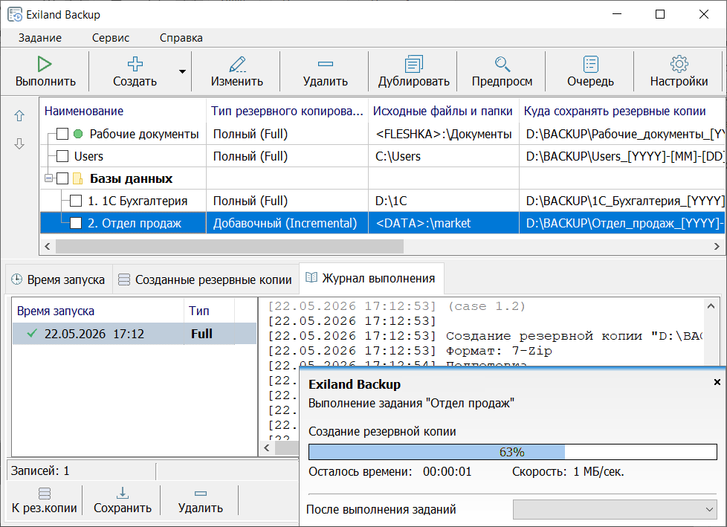Click the Удалить toolbar minus icon
Image resolution: width=727 pixels, height=527 pixels.
pos(326,64)
